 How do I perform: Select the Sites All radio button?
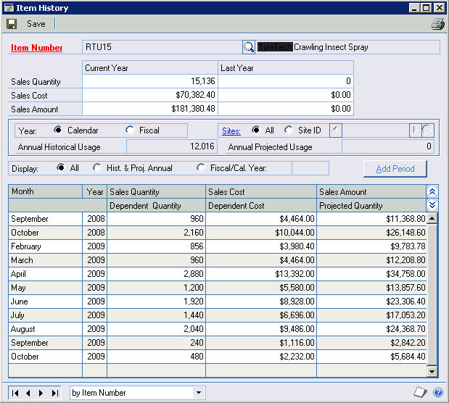click(x=255, y=130)
